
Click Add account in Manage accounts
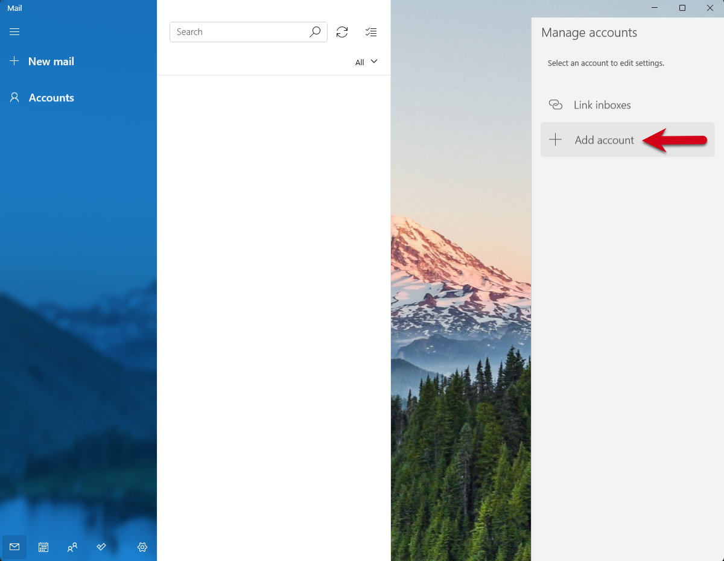click(603, 140)
